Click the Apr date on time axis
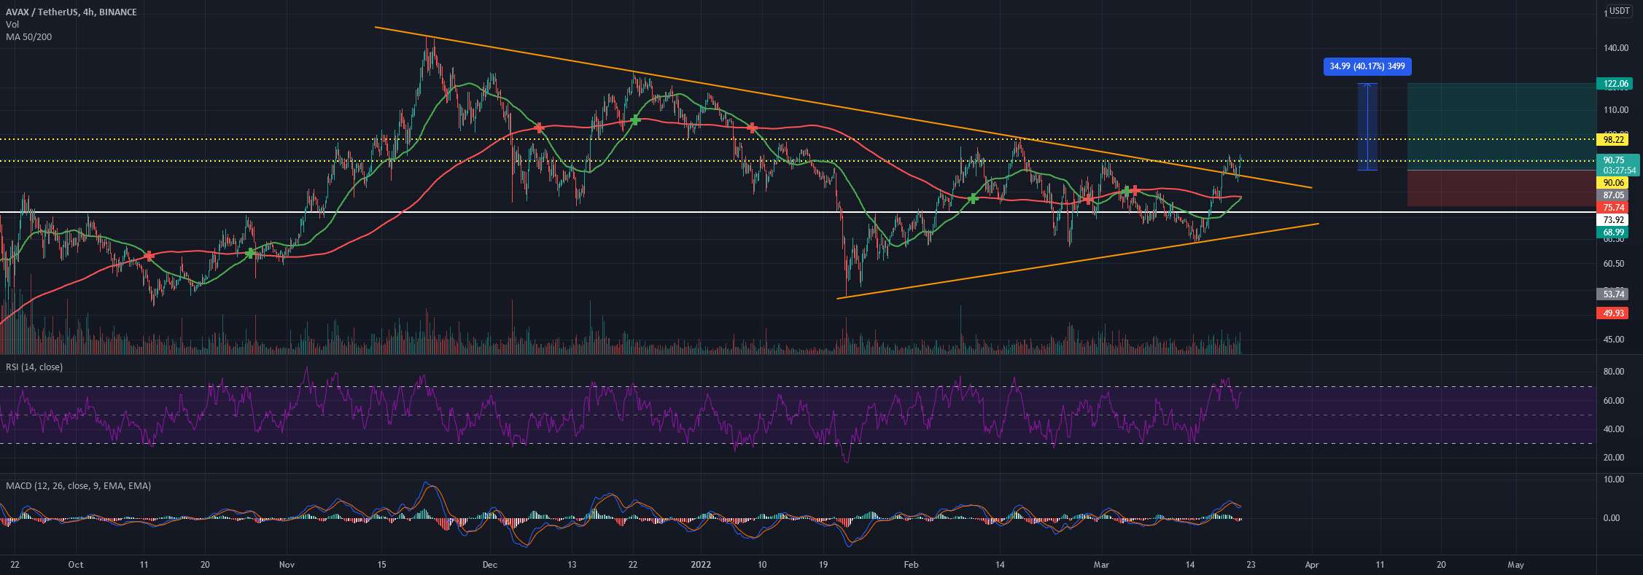1643x575 pixels. click(x=1312, y=565)
